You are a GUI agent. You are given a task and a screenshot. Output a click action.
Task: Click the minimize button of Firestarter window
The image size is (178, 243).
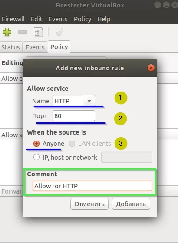pyautogui.click(x=157, y=5)
